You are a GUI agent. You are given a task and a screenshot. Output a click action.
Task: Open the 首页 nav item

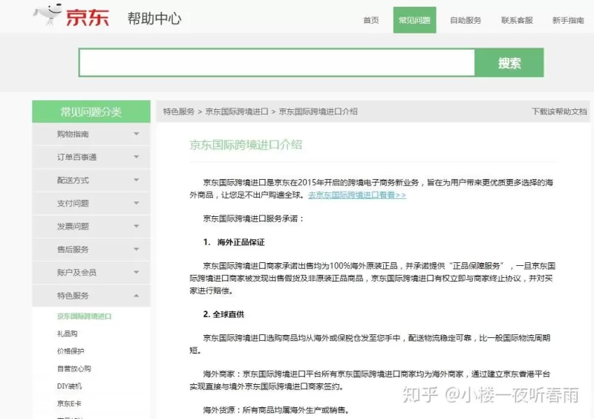pyautogui.click(x=371, y=20)
